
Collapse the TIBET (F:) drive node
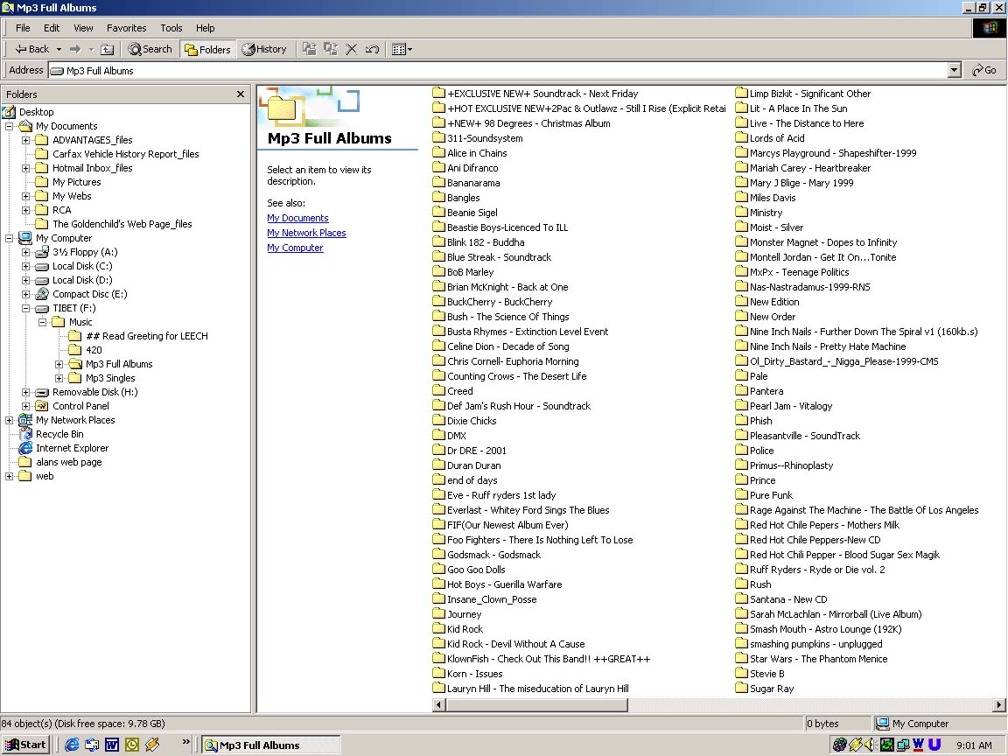[25, 309]
